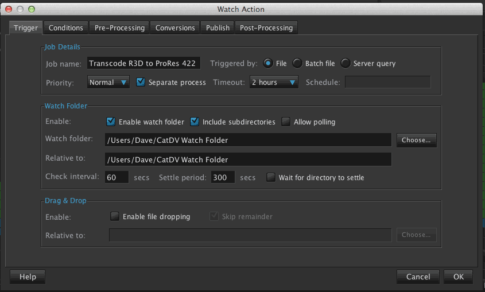Select the Batch file trigger option
The height and width of the screenshot is (292, 485).
298,63
